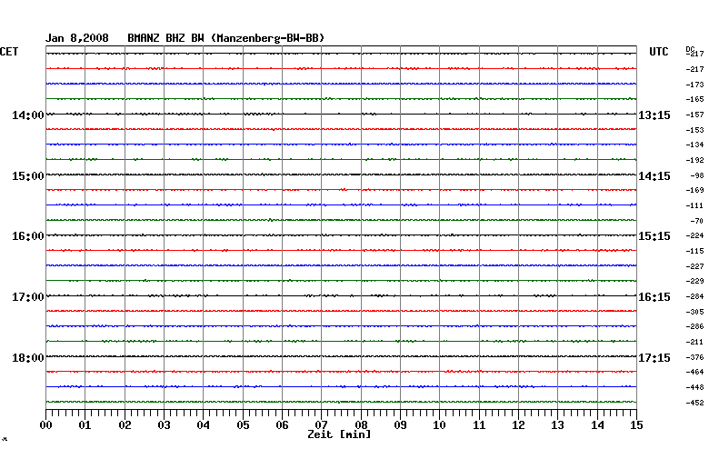Click DC offset value '-452'
The width and height of the screenshot is (709, 449).
point(695,403)
